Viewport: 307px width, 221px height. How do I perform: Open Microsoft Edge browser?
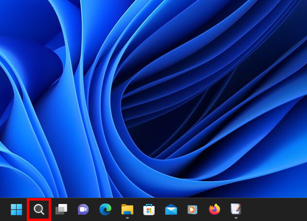[x=105, y=209]
